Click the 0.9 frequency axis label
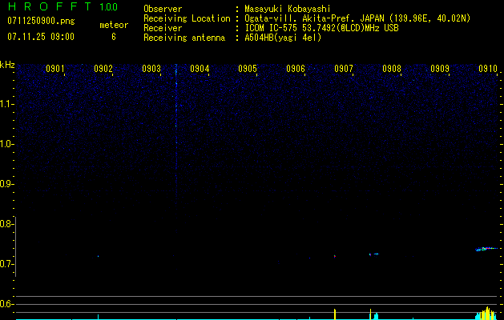Screen dimensions: 504x320 coord(6,184)
